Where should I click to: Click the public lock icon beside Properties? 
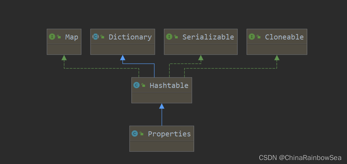click(x=141, y=133)
